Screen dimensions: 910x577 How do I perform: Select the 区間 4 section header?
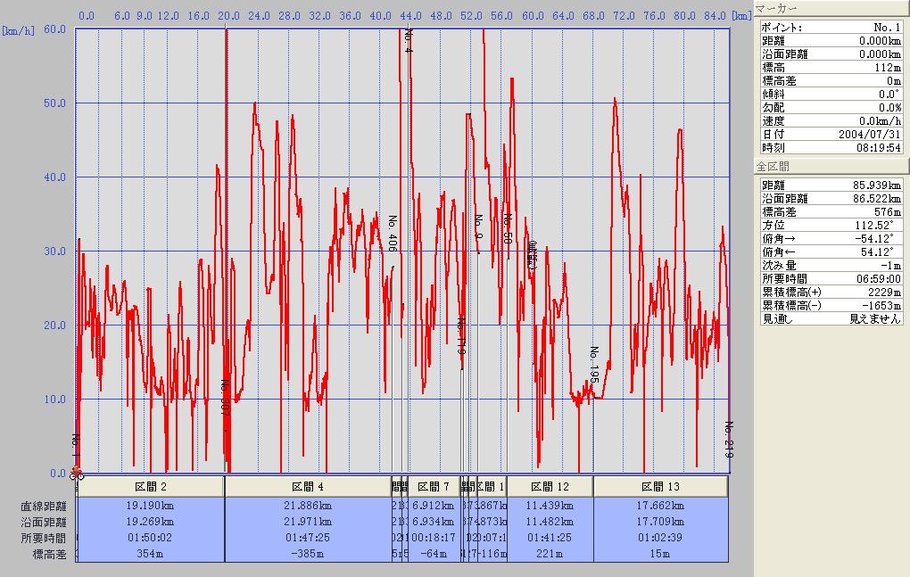(x=308, y=487)
